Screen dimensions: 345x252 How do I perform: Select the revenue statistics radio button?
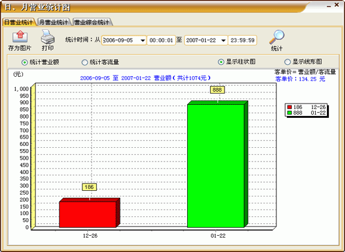[x=24, y=62]
